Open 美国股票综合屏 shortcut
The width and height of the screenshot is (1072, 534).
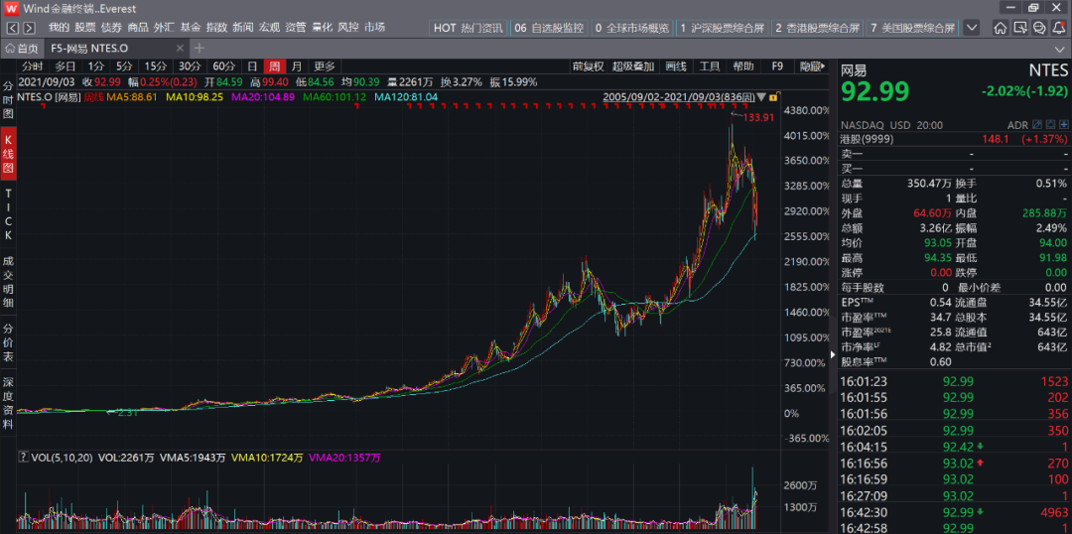[912, 28]
